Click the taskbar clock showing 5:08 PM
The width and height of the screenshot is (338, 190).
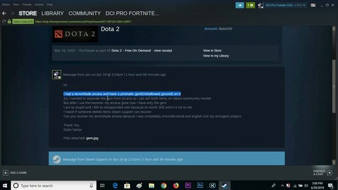tap(317, 185)
